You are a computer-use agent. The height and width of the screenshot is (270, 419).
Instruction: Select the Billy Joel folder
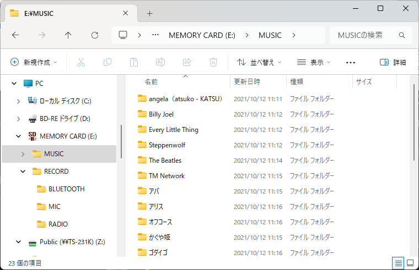[161, 114]
